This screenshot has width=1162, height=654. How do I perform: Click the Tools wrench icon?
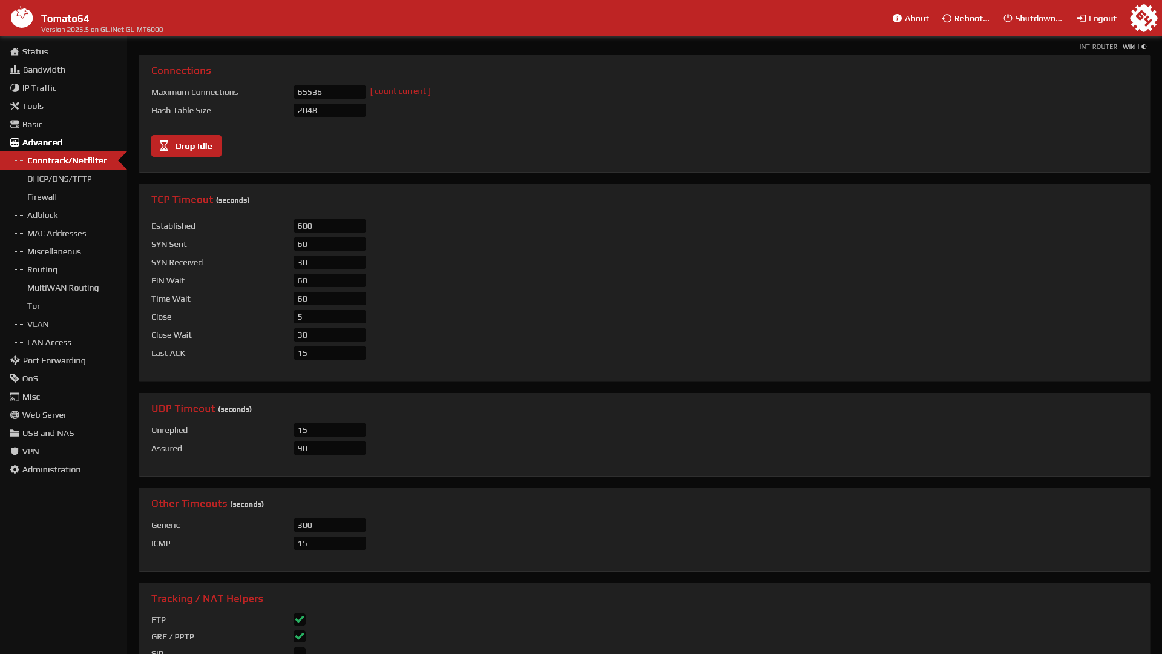point(15,107)
